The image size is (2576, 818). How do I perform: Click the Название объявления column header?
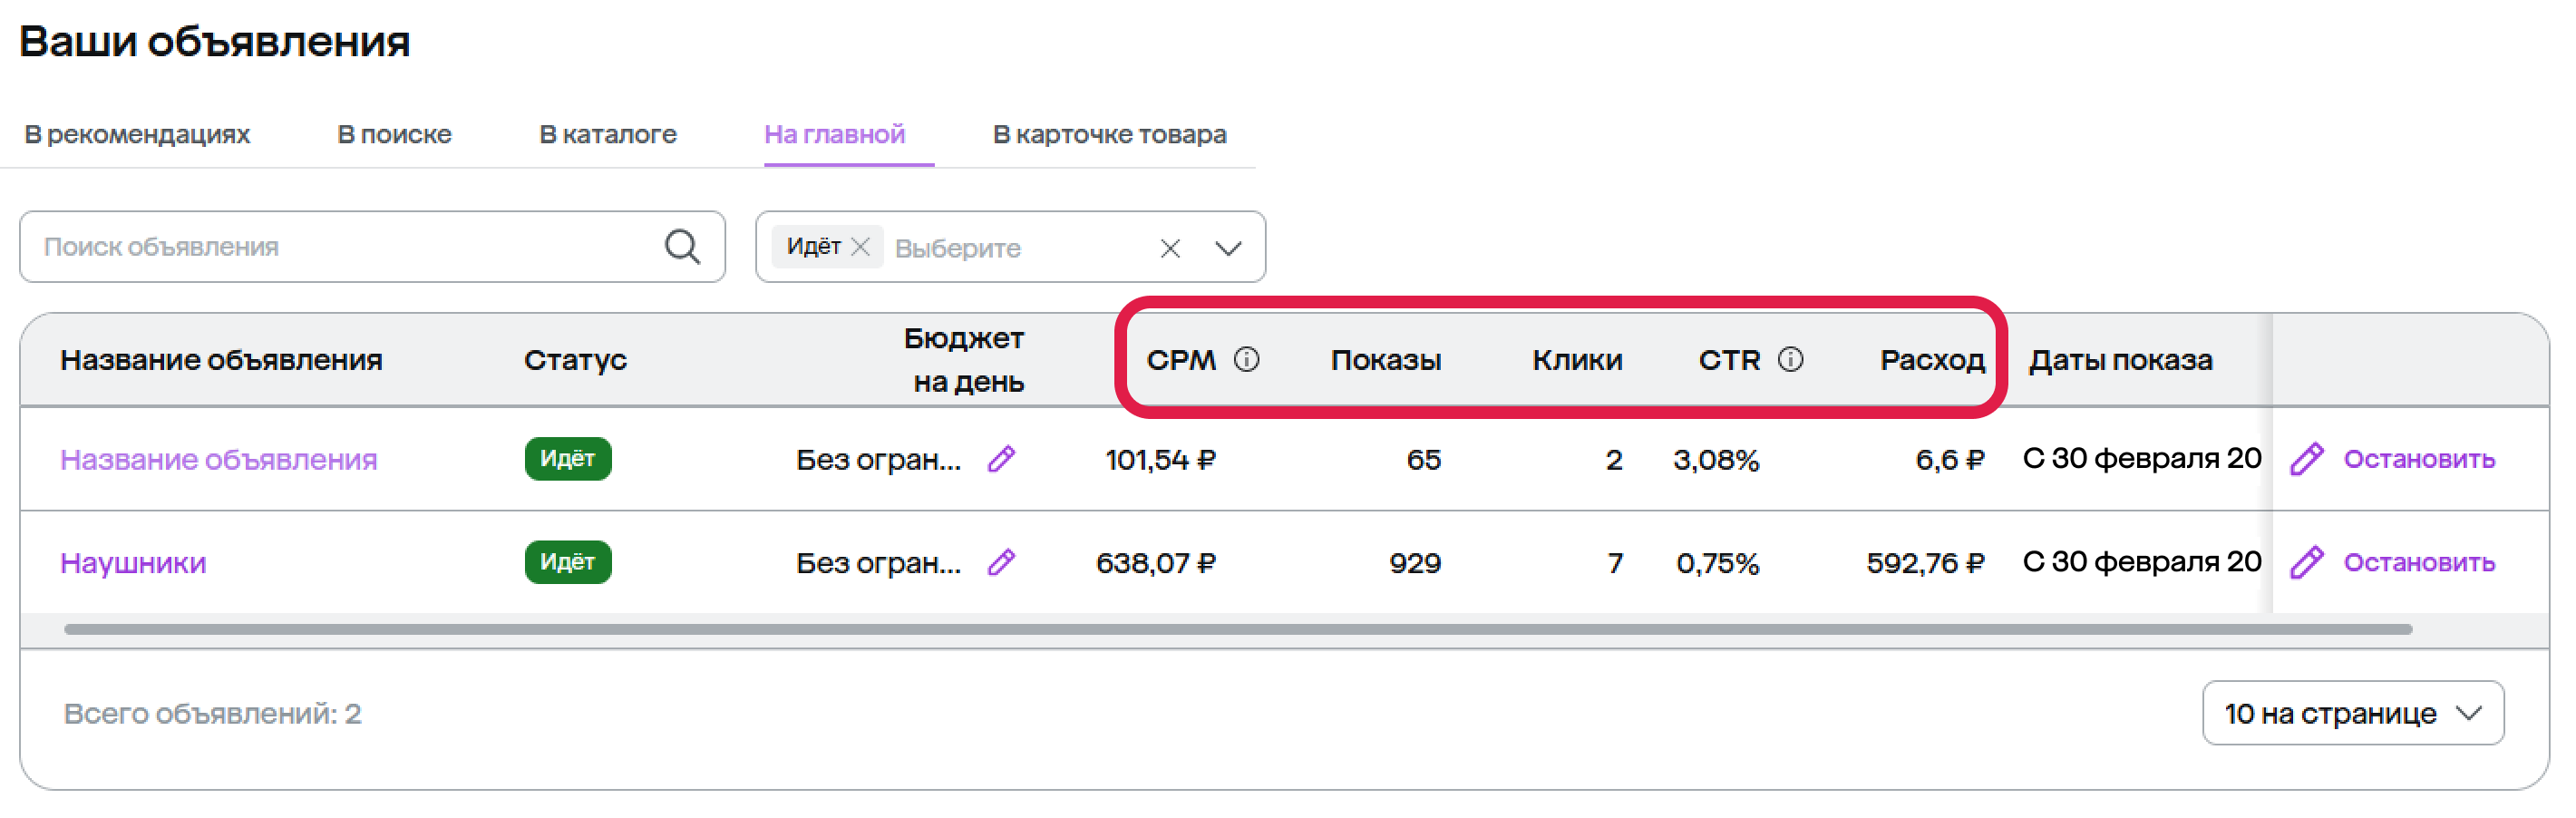click(x=221, y=360)
